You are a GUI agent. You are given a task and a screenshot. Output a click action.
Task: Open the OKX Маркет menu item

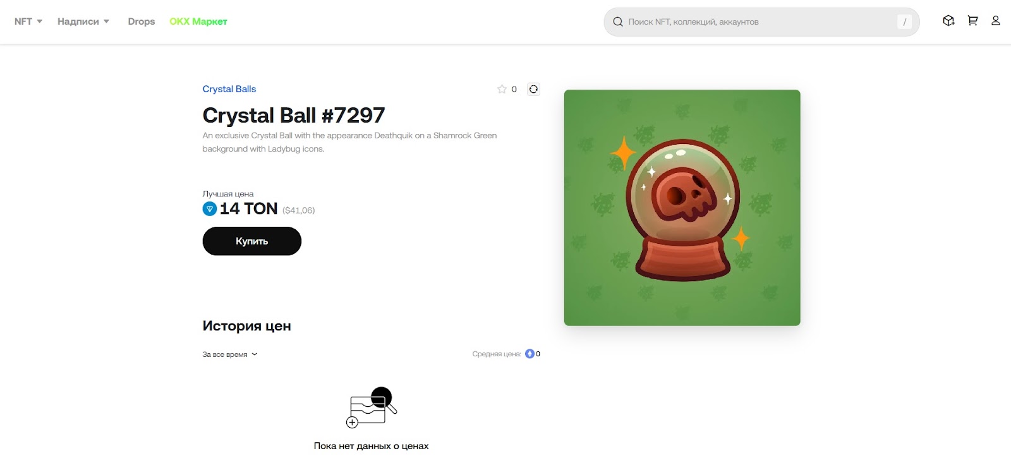tap(198, 21)
